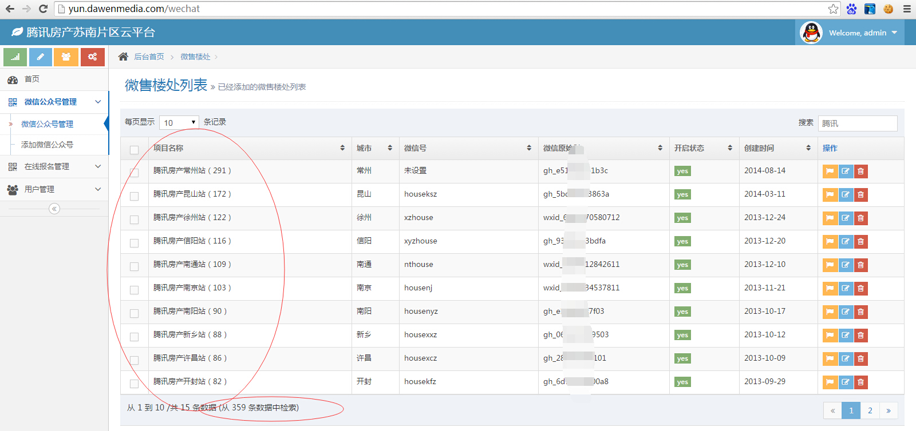Reload the page with the refresh icon
The image size is (916, 431).
click(x=43, y=9)
